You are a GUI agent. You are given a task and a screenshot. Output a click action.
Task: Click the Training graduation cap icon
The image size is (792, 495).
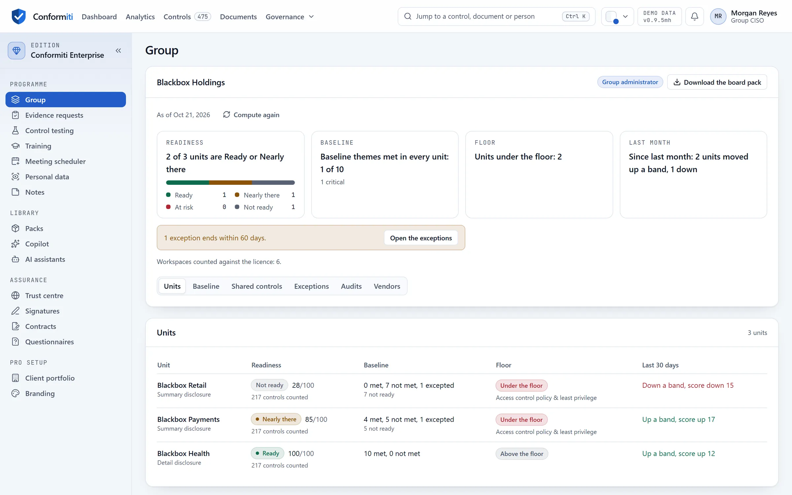[16, 146]
